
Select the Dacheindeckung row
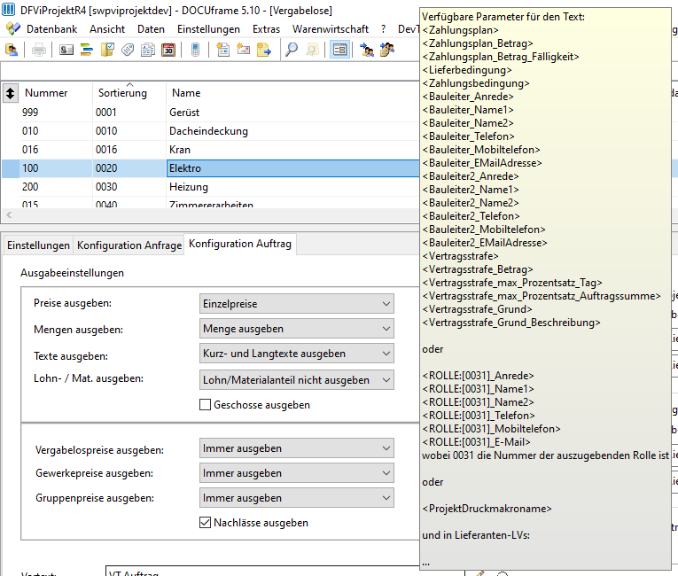[x=211, y=131]
